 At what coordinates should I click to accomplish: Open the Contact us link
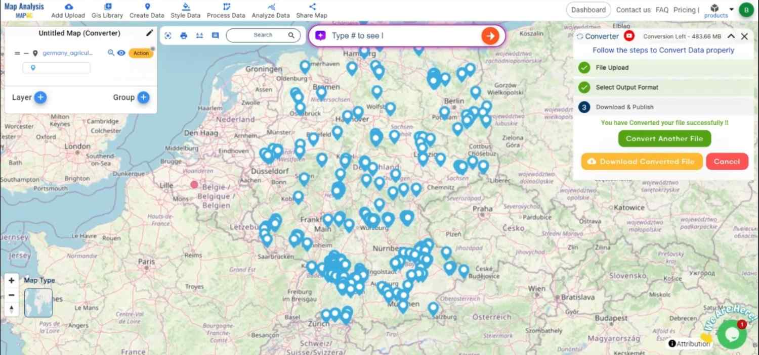(633, 10)
